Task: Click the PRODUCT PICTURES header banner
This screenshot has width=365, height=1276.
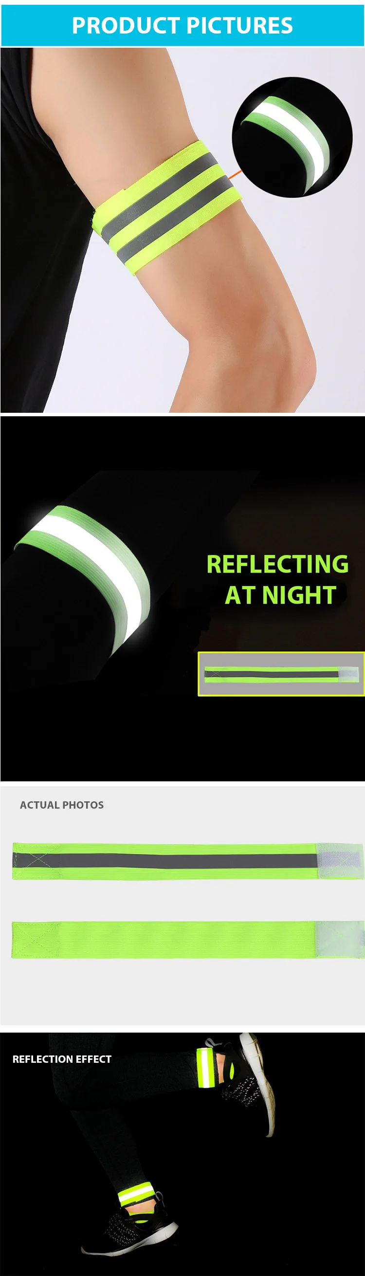Action: 182,25
